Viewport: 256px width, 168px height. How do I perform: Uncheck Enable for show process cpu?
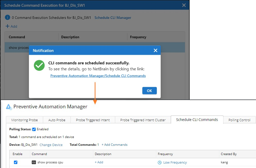15,162
